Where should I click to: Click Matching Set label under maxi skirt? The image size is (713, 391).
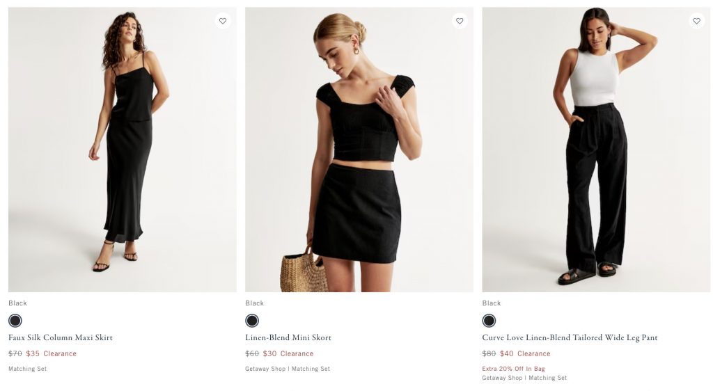[28, 369]
